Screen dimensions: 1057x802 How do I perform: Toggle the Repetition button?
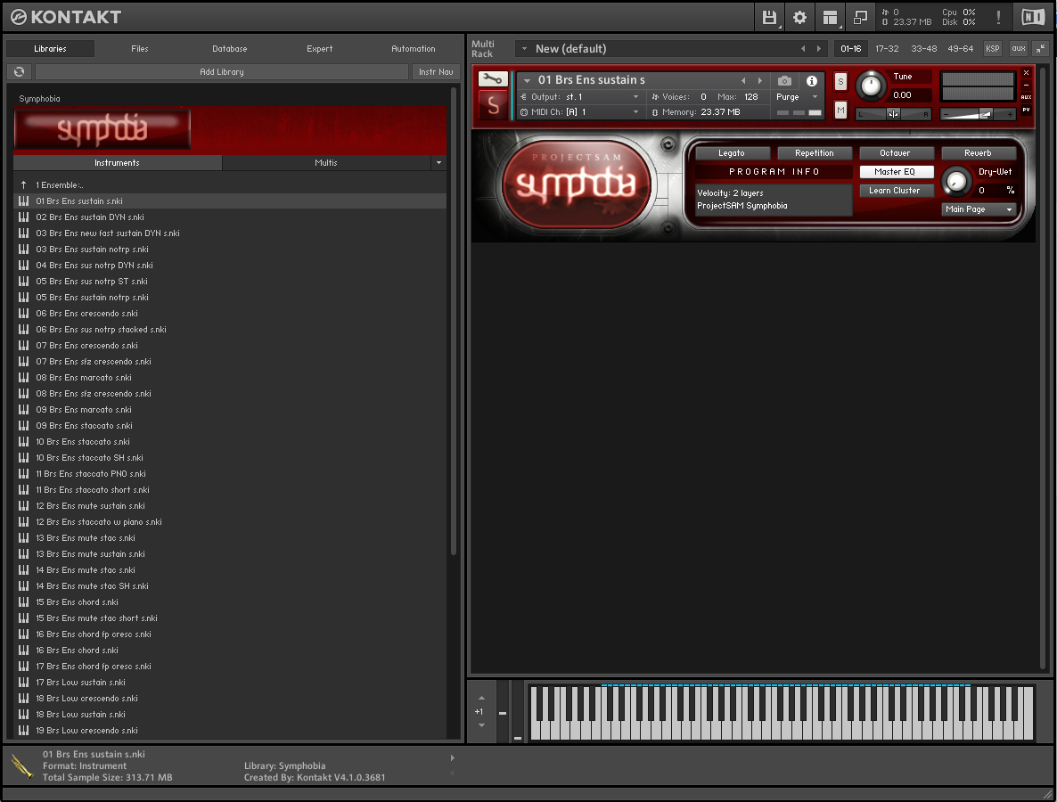click(815, 153)
